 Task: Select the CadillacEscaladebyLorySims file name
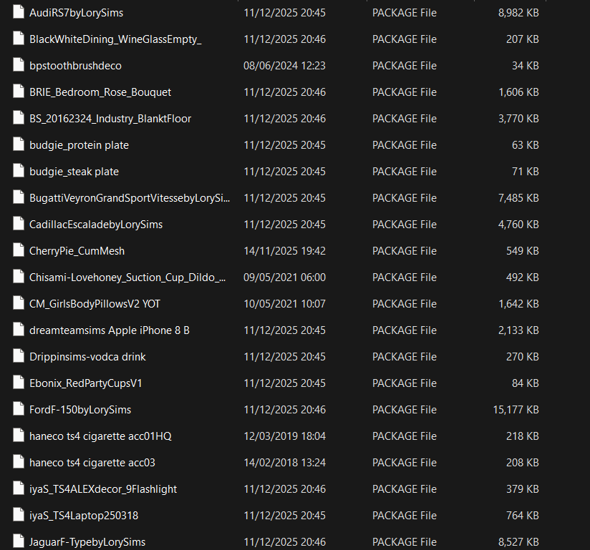96,225
